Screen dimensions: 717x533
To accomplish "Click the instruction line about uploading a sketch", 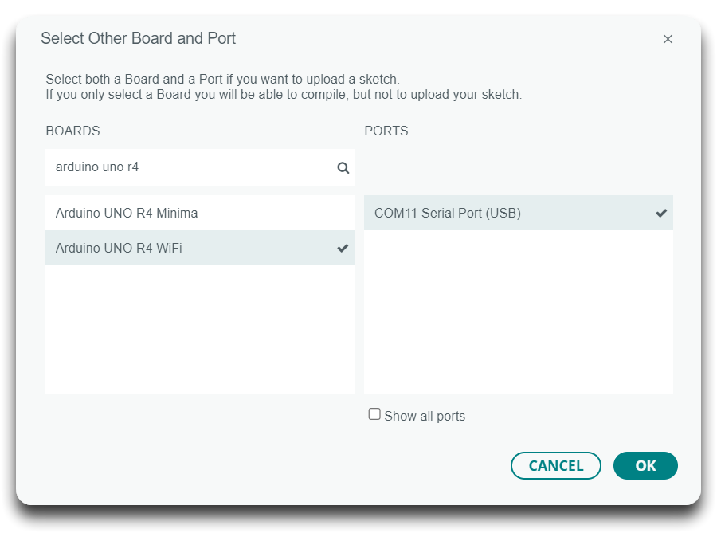I will (x=223, y=79).
